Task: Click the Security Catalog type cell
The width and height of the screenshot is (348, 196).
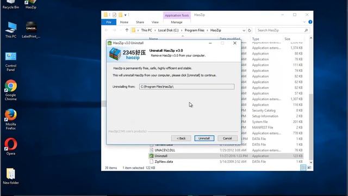Action: coord(264,111)
